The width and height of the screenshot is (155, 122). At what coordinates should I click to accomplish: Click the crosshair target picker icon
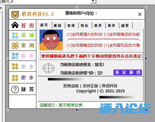click(x=49, y=68)
